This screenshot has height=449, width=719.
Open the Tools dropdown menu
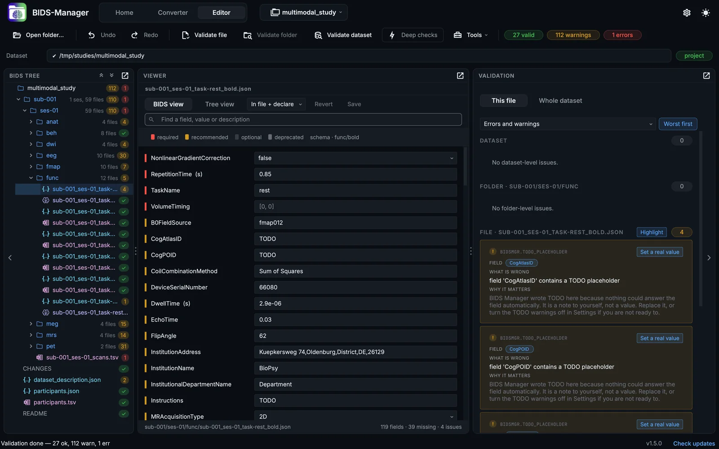[x=470, y=35]
